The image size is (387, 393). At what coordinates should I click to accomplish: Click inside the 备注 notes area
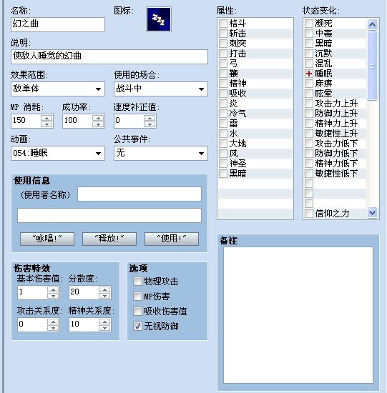click(298, 315)
